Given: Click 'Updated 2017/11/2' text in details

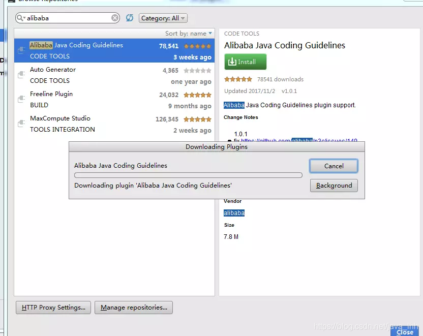Looking at the screenshot, I should pyautogui.click(x=250, y=91).
